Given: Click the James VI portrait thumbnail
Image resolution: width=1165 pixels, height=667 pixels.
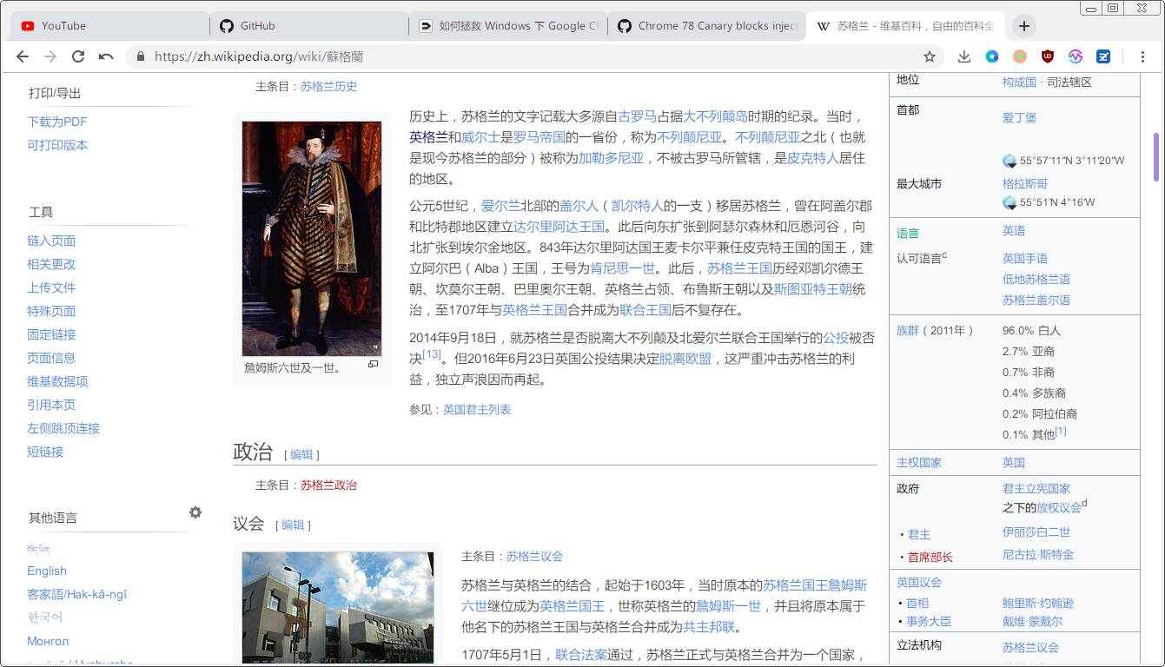Looking at the screenshot, I should point(312,238).
